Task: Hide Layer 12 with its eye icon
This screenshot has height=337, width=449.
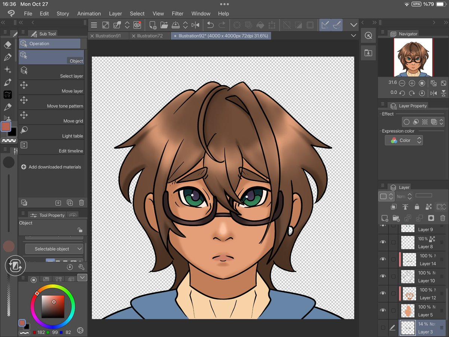Action: (383, 293)
